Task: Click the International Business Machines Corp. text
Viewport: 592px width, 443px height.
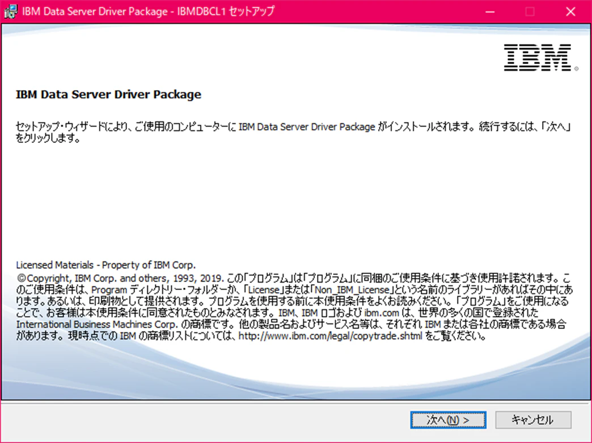Action: (96, 324)
